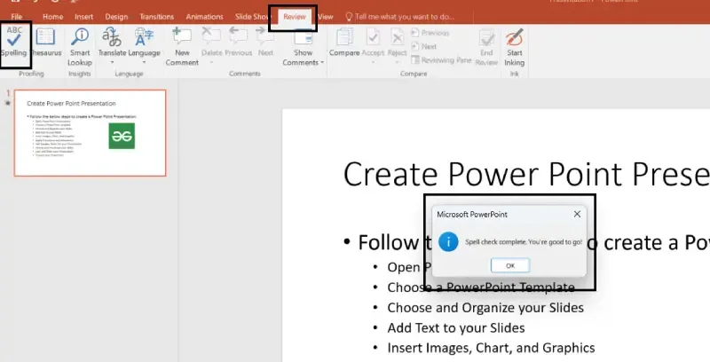710x362 pixels.
Task: Click End Review
Action: coord(486,47)
